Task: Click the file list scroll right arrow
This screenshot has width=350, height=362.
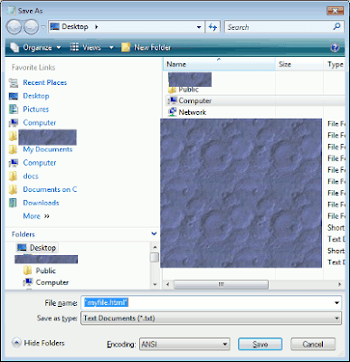Action: (340, 284)
